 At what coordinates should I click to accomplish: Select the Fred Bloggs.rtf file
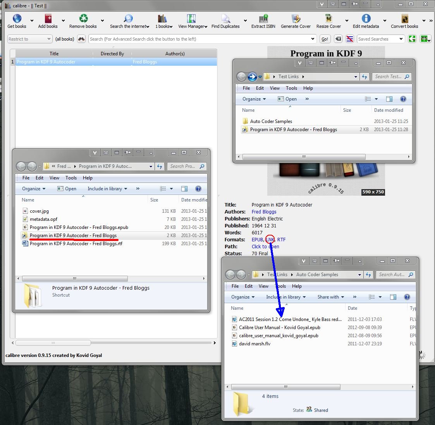pos(76,244)
